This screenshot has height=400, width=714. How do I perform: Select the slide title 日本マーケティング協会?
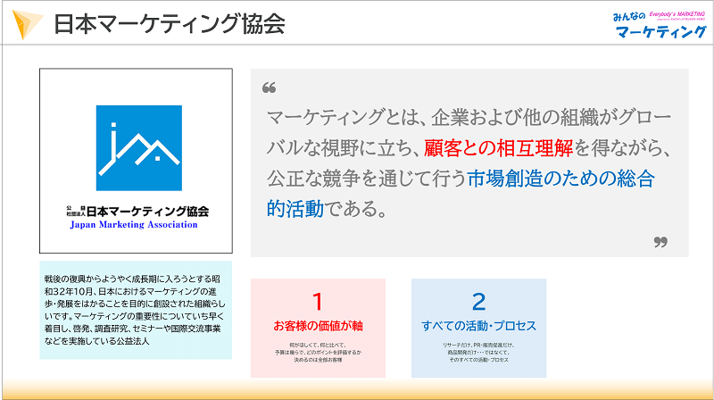[170, 24]
